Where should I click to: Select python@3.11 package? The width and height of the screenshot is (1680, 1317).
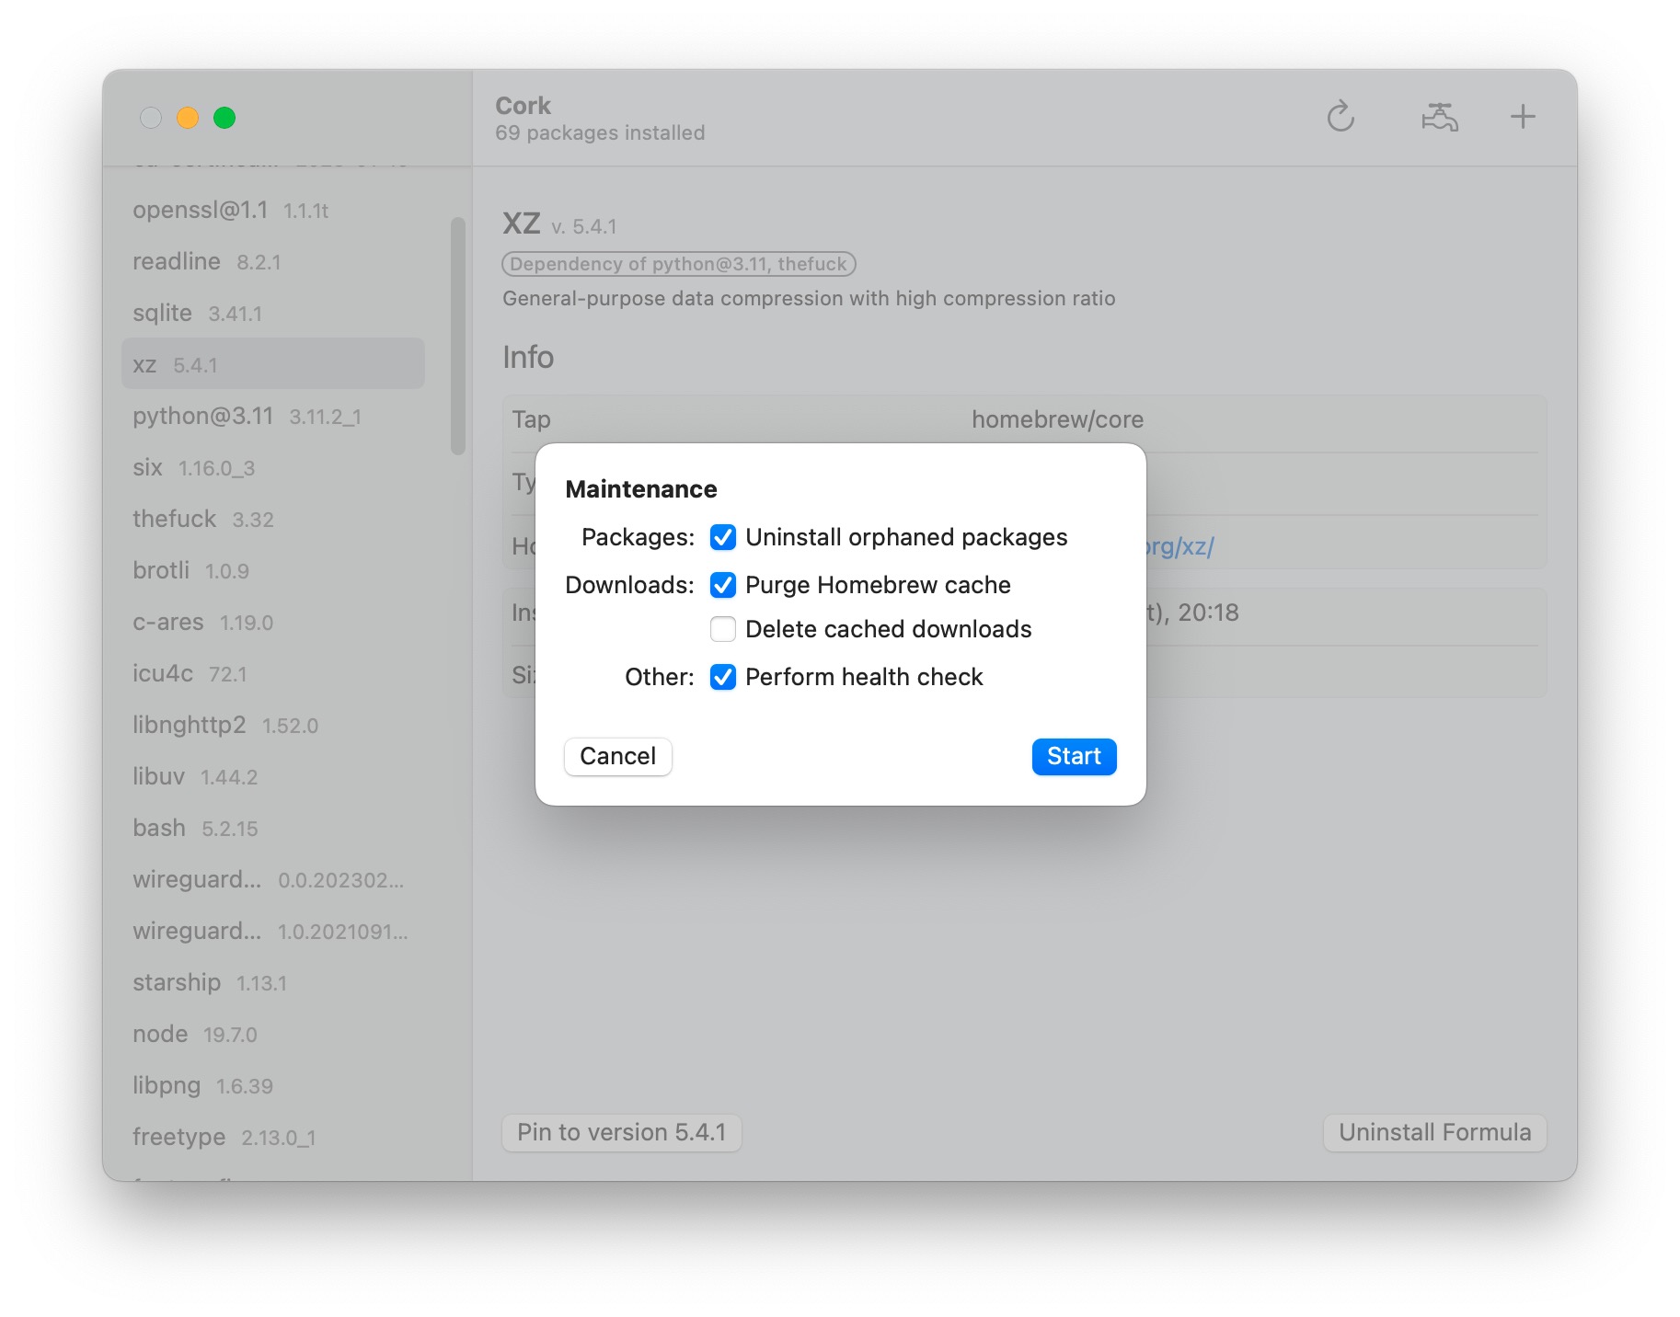[x=273, y=417]
